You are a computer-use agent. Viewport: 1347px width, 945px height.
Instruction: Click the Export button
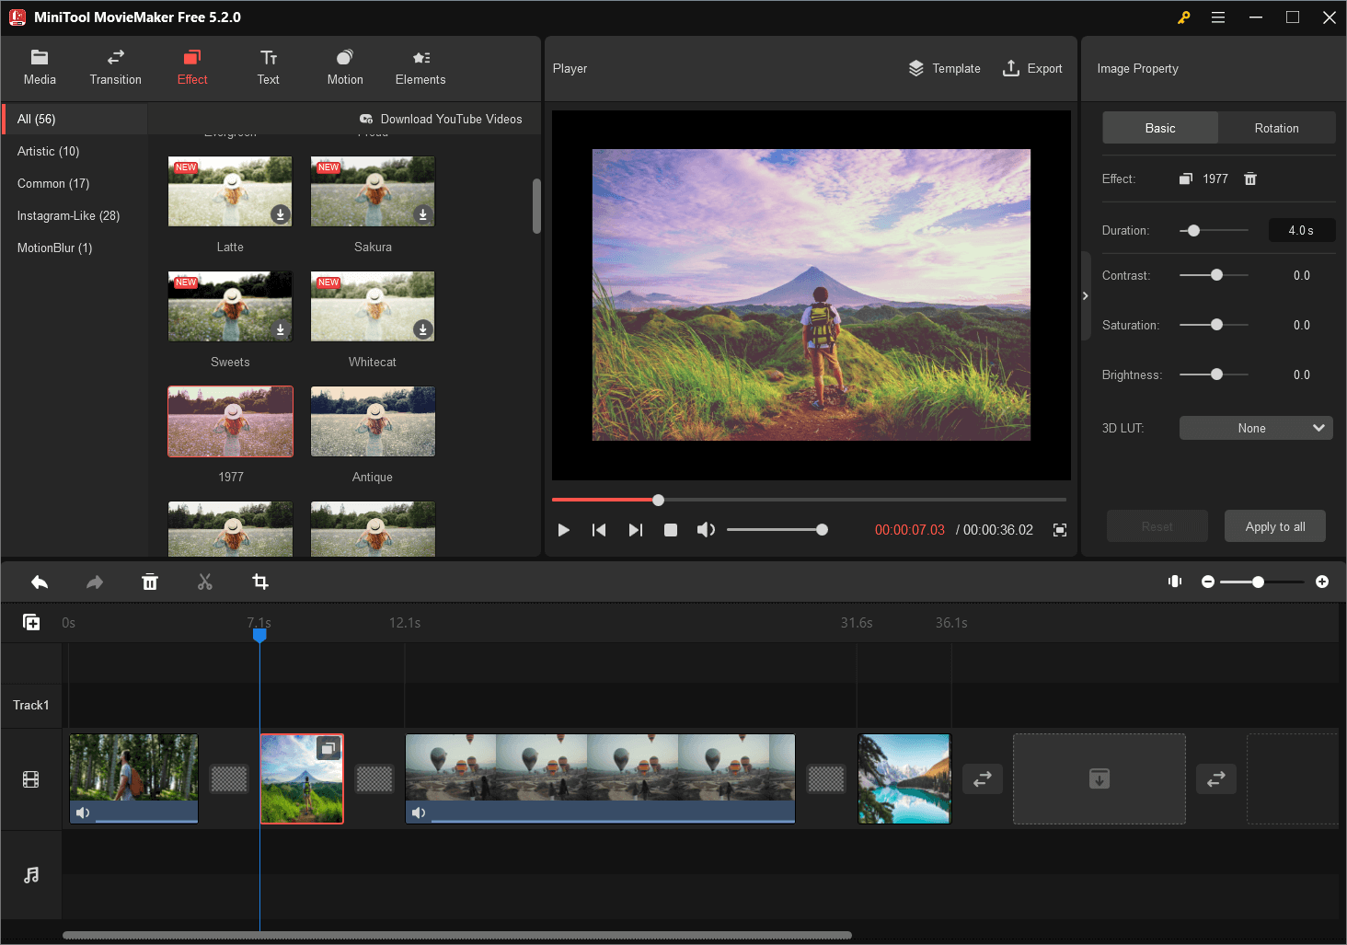(1032, 69)
